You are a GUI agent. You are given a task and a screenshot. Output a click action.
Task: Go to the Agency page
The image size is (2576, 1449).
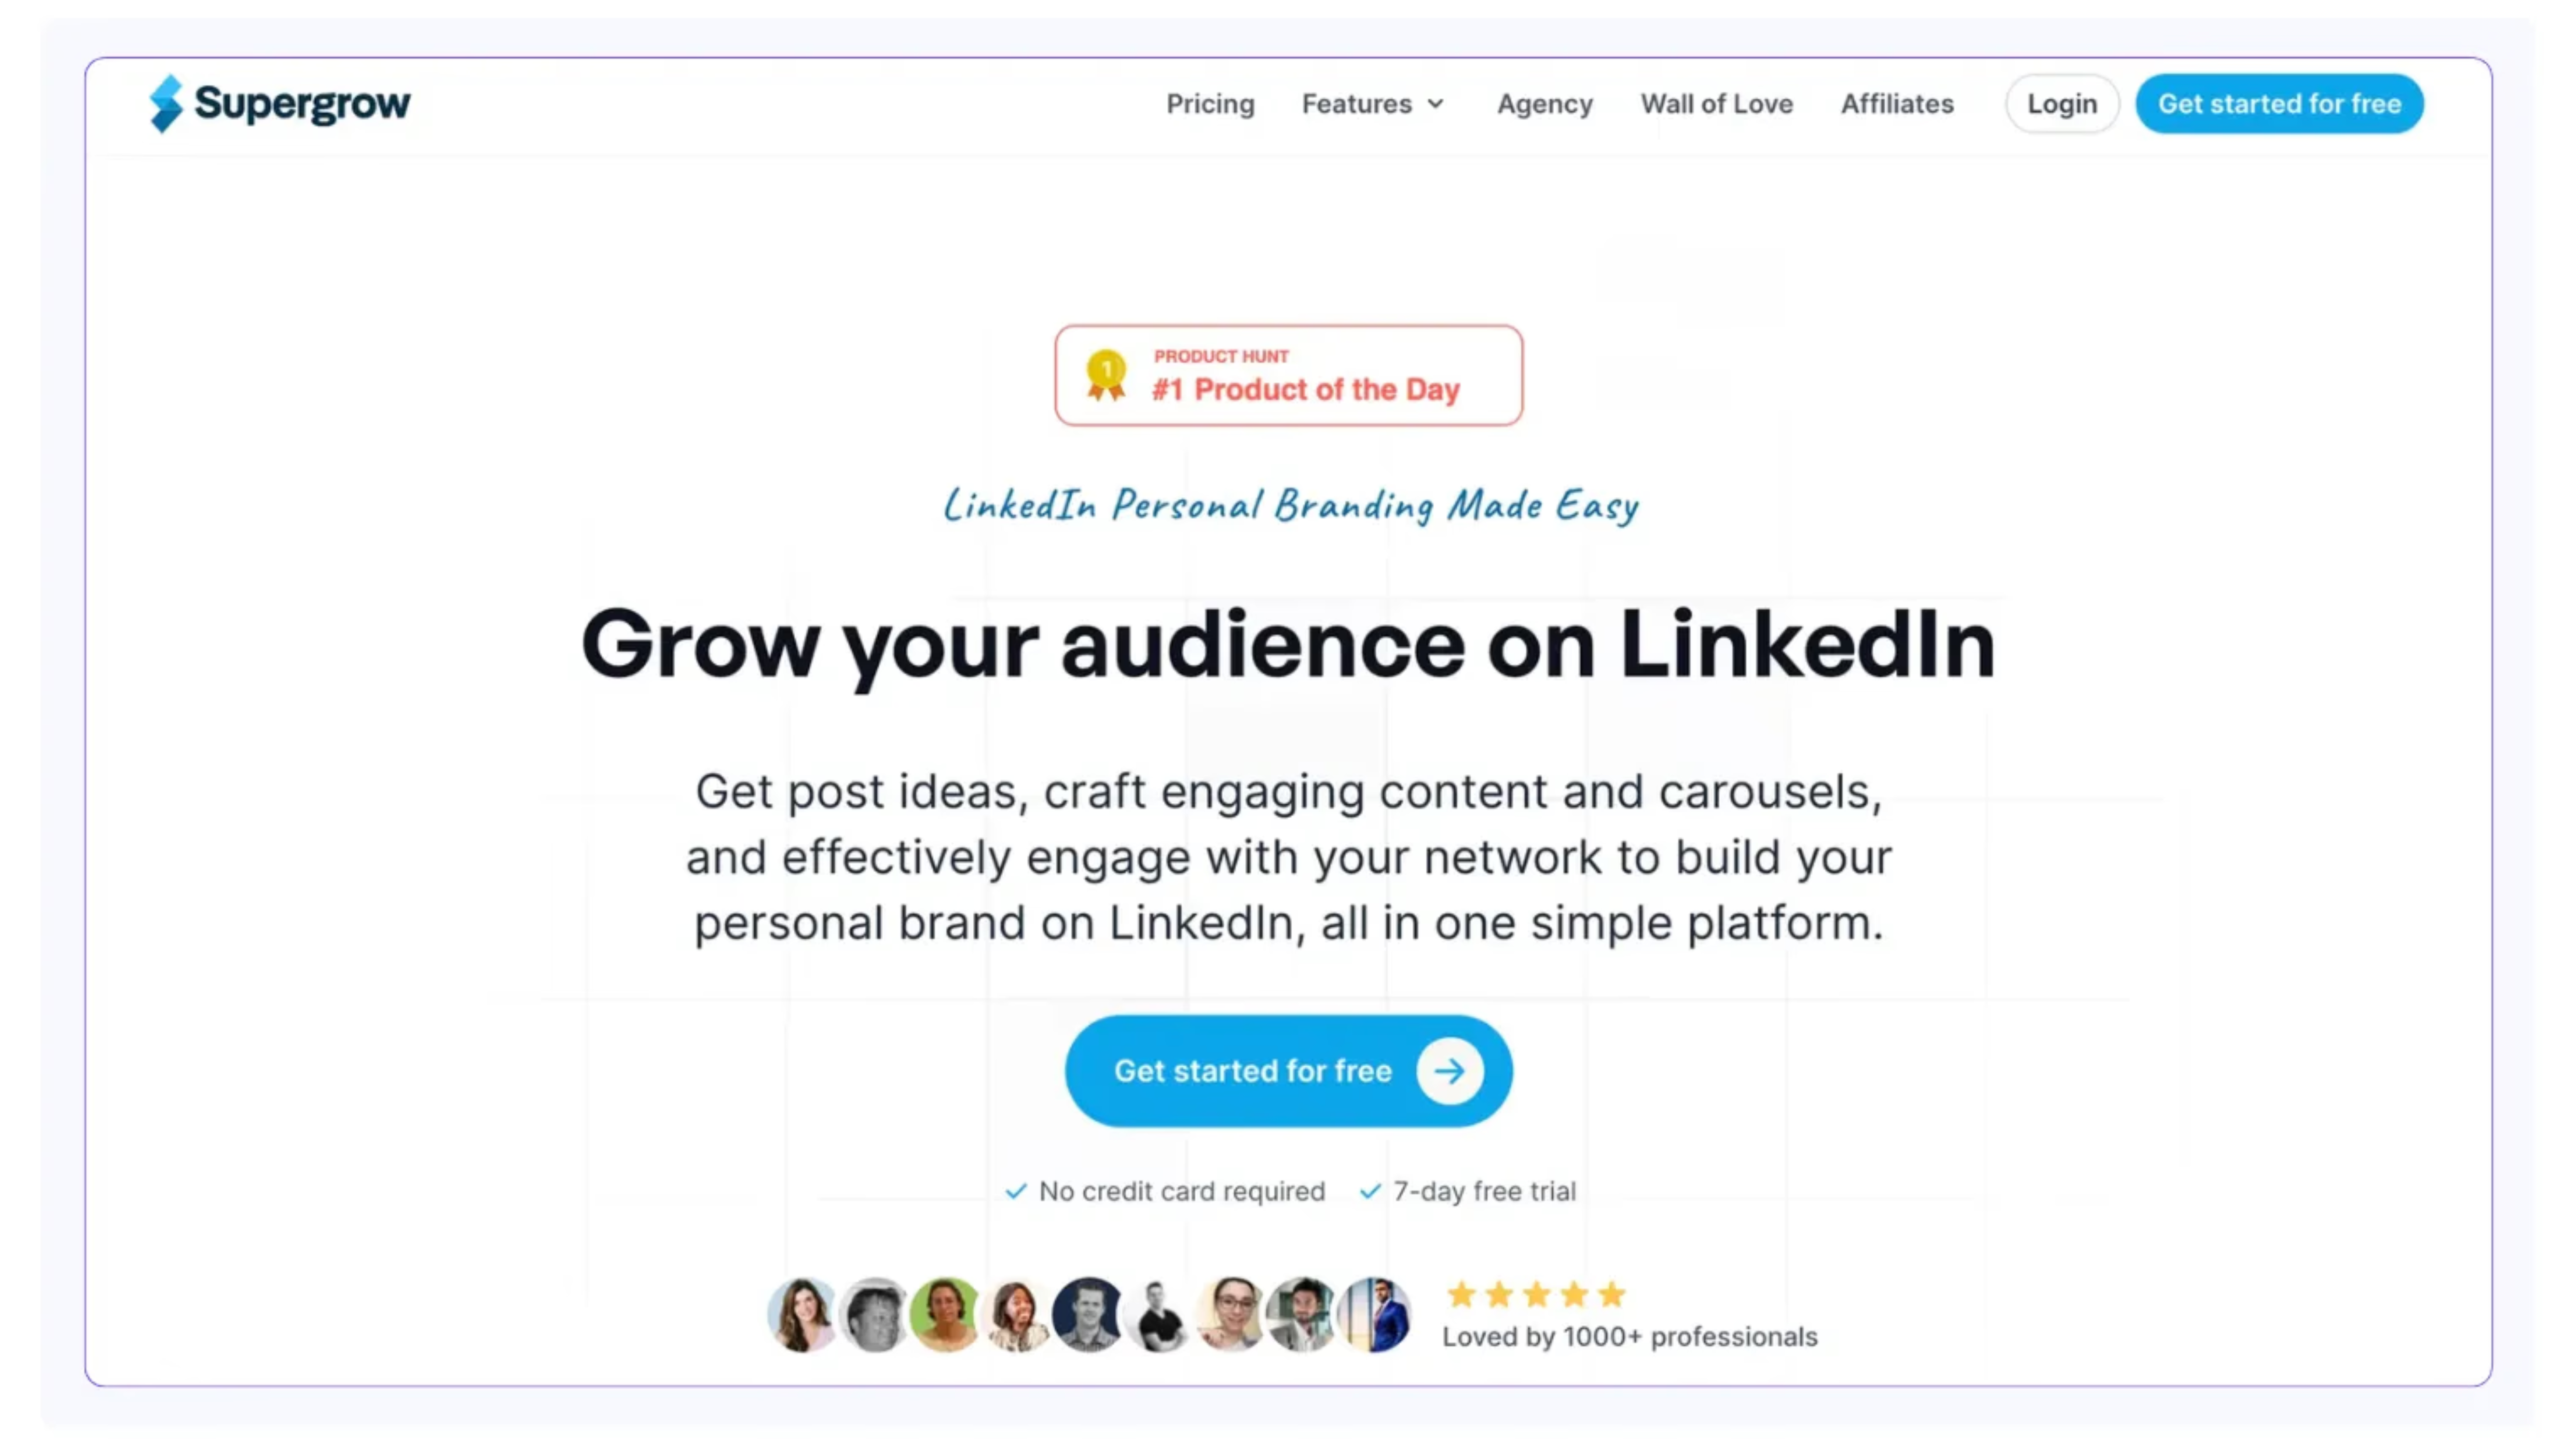(x=1544, y=104)
